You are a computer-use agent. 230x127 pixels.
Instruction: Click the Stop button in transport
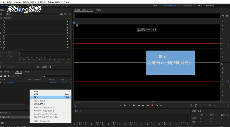point(121,105)
